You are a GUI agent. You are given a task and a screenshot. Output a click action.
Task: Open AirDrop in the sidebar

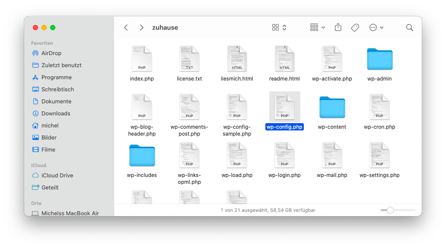(x=51, y=53)
